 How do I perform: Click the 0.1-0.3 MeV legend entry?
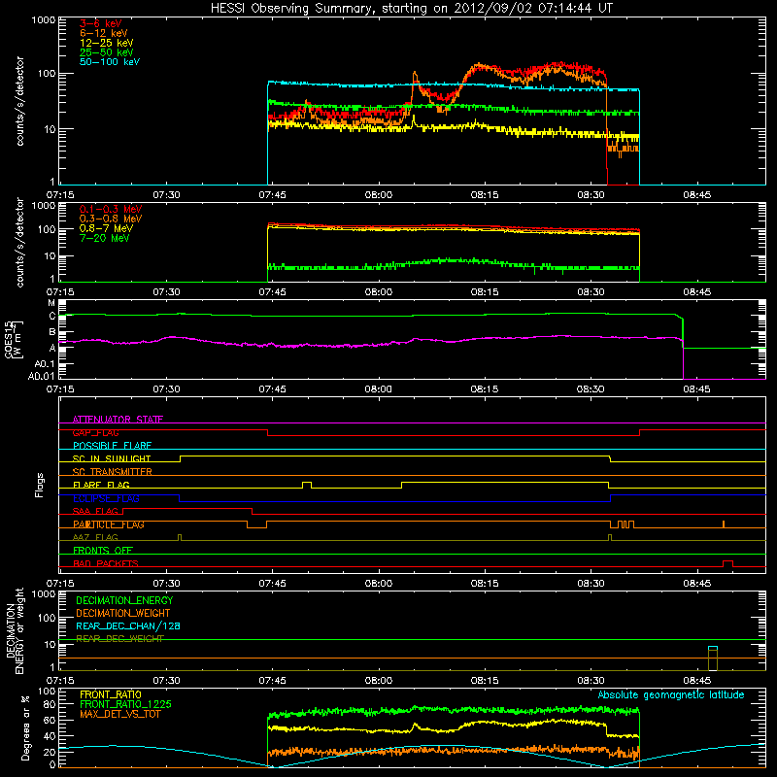tap(111, 209)
